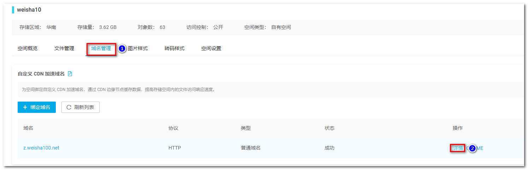Click the 成功 status cell in the row

coord(330,148)
